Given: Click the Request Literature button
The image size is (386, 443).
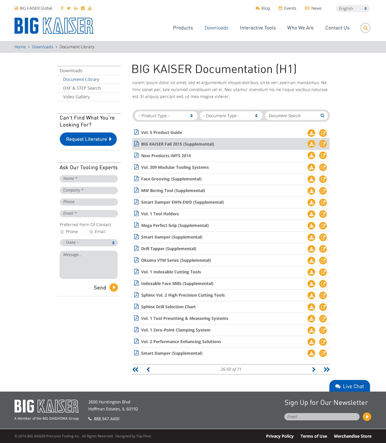Looking at the screenshot, I should tap(88, 139).
